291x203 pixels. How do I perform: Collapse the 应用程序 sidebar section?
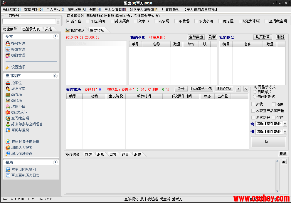[55, 76]
